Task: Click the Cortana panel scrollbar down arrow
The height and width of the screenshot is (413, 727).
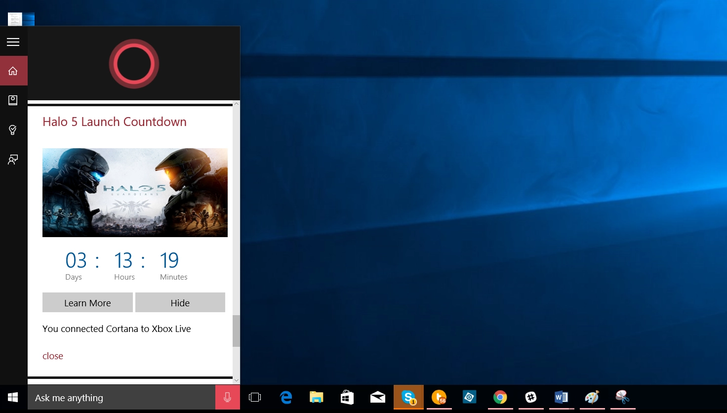Action: [x=236, y=380]
